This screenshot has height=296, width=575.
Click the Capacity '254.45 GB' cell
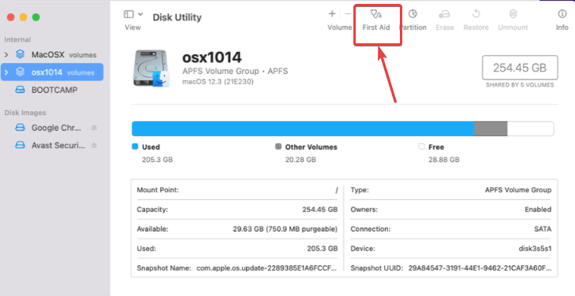319,209
